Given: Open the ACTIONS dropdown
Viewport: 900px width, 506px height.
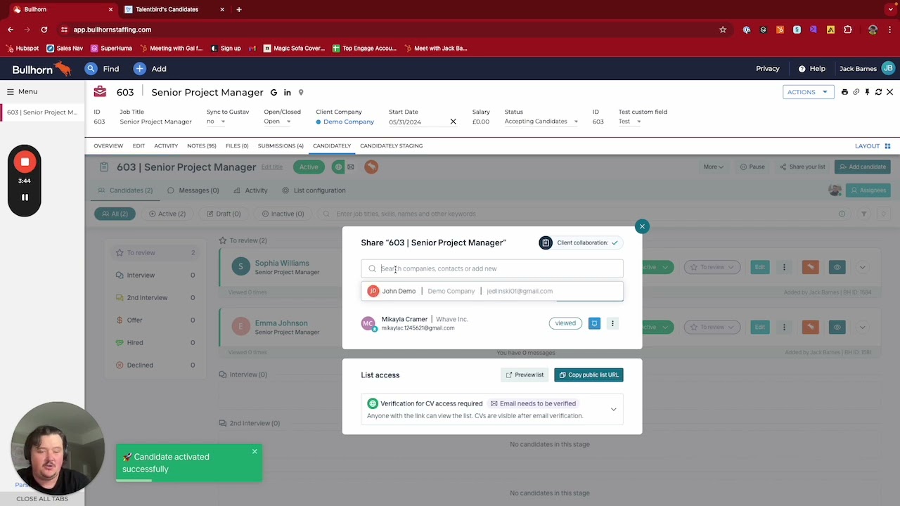Looking at the screenshot, I should (x=807, y=92).
